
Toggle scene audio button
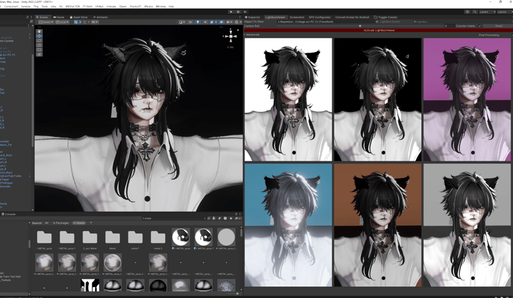205,23
